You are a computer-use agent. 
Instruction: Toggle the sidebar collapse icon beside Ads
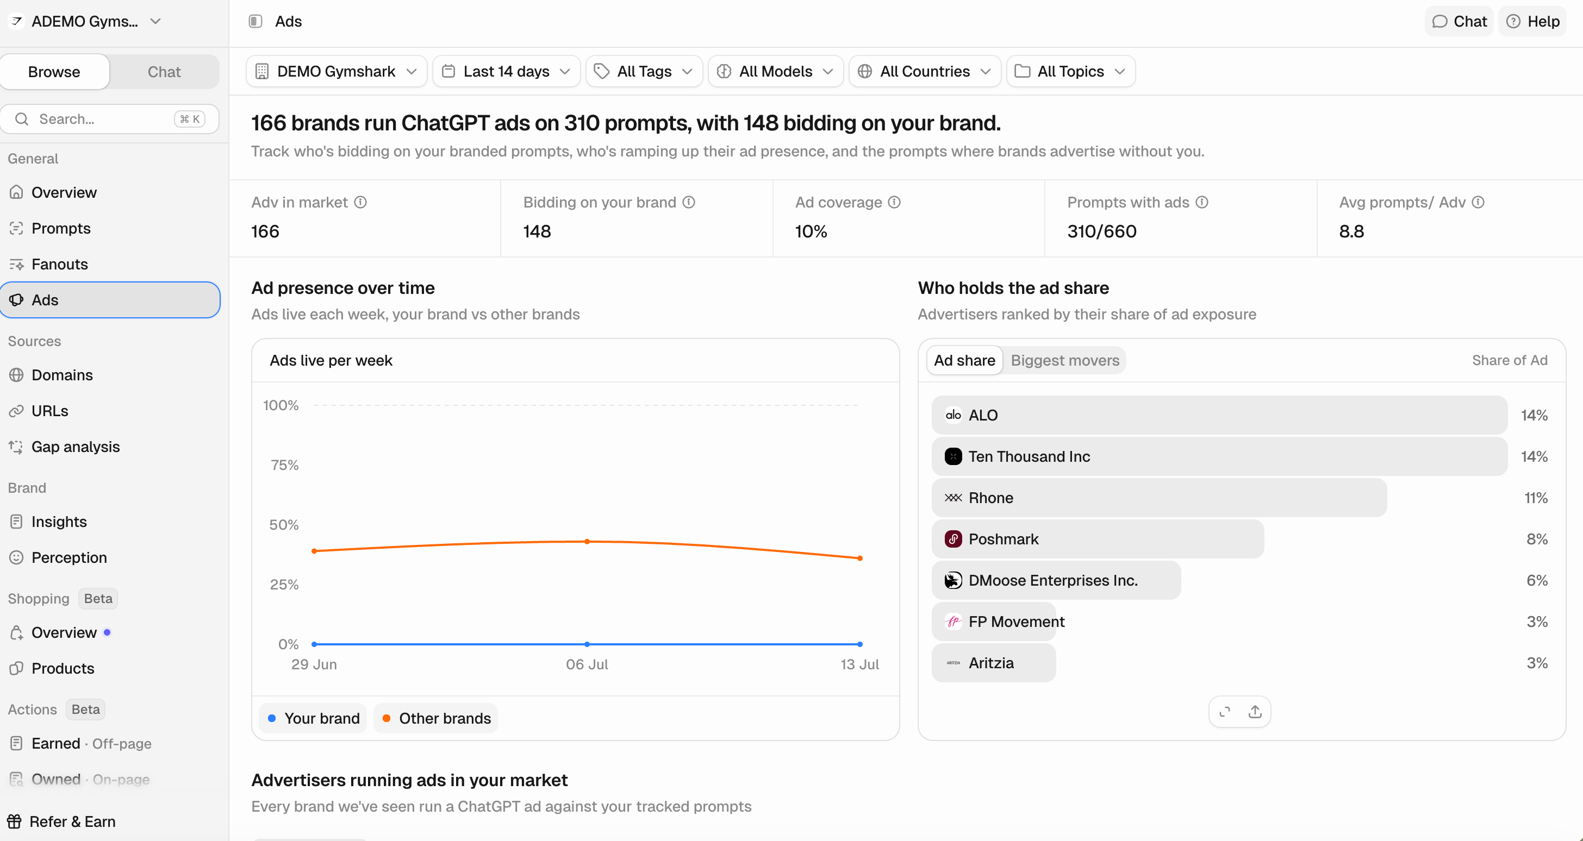point(255,22)
